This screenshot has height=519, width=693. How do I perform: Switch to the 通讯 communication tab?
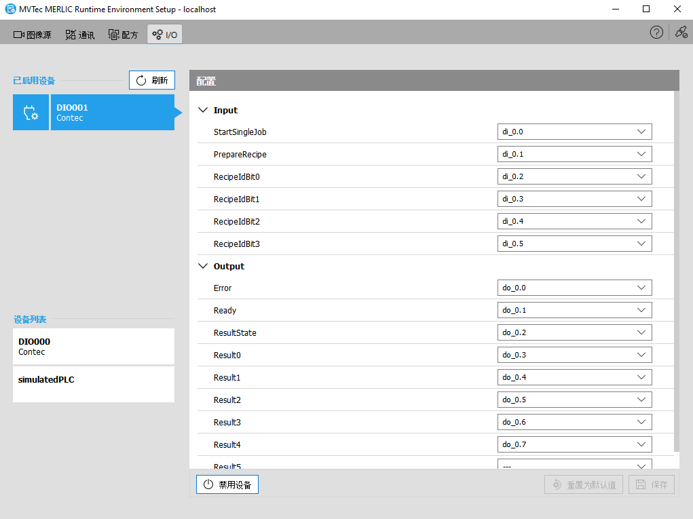79,35
